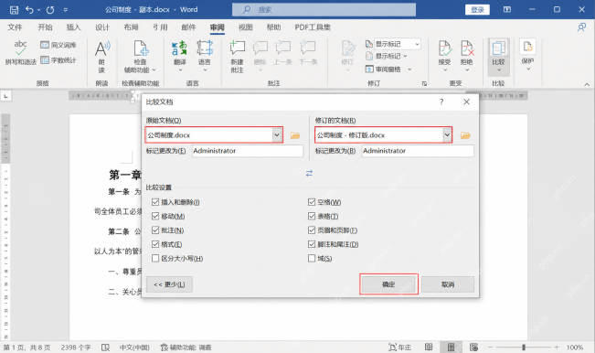The image size is (595, 353).
Task: Open the Thesaurus (同义词库)
Action: (x=58, y=45)
